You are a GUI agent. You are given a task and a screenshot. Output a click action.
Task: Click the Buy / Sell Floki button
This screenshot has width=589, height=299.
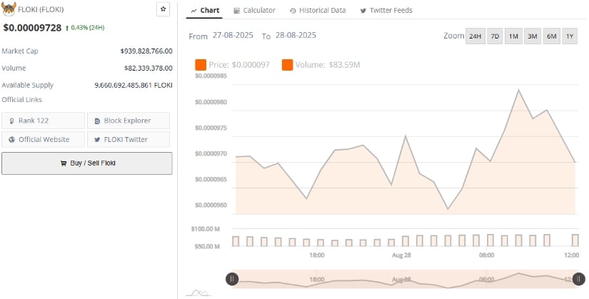click(x=87, y=163)
